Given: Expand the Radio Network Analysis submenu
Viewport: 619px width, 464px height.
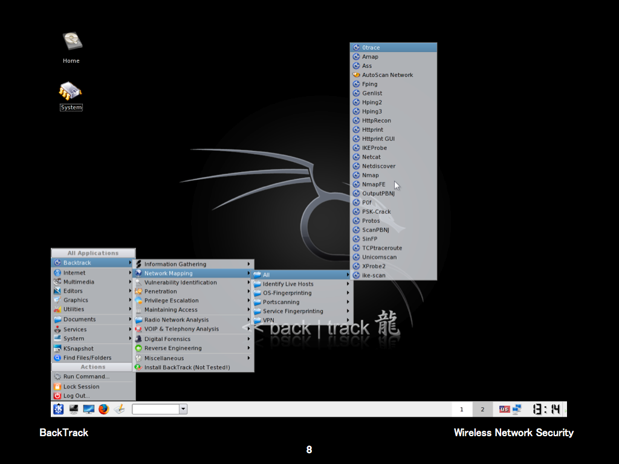Looking at the screenshot, I should tap(177, 320).
